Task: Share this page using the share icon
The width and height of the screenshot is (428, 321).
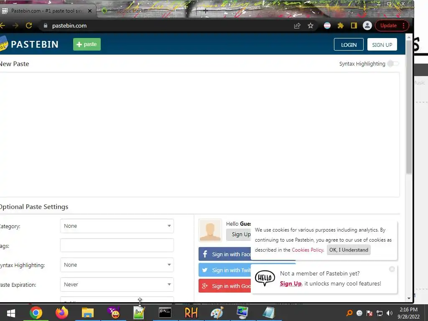Action: 297,25
